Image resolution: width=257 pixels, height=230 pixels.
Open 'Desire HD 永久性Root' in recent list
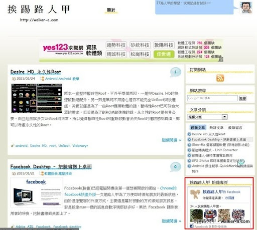(208, 134)
